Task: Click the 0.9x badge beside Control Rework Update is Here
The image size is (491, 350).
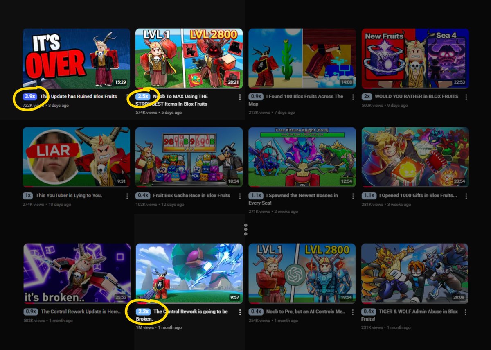Action: tap(30, 312)
